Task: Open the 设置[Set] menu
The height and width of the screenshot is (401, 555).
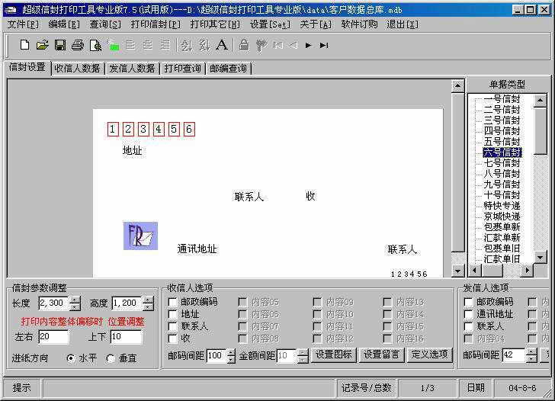Action: click(270, 24)
